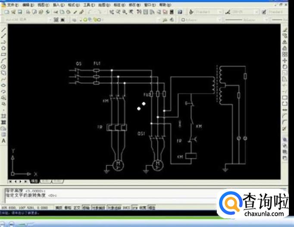Select the Line tool
Image resolution: width=294 pixels, height=227 pixels.
tap(3, 29)
